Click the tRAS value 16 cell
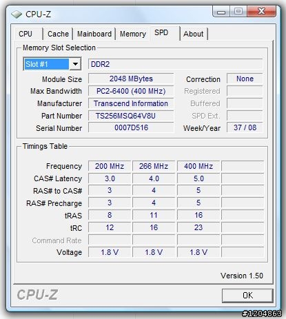The height and width of the screenshot is (319, 286). 198,215
